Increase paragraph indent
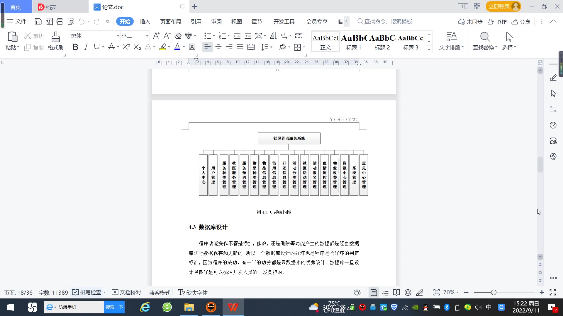 coord(248,36)
